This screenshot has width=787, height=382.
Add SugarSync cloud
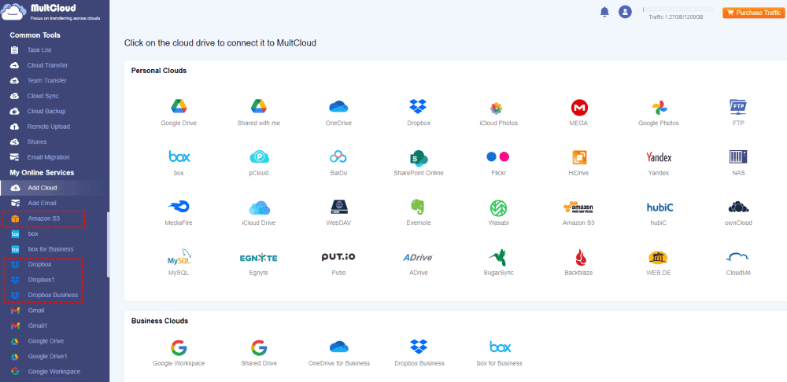[x=498, y=263]
